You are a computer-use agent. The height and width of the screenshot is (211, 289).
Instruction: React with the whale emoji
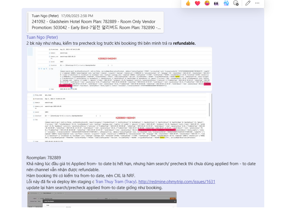(226, 3)
